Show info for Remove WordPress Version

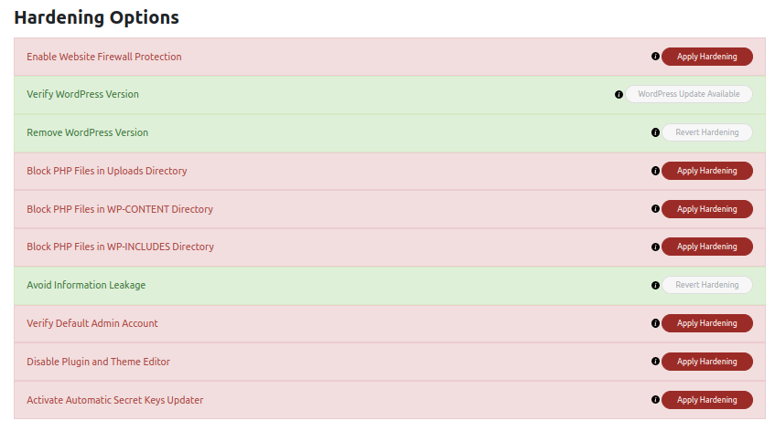click(x=655, y=132)
